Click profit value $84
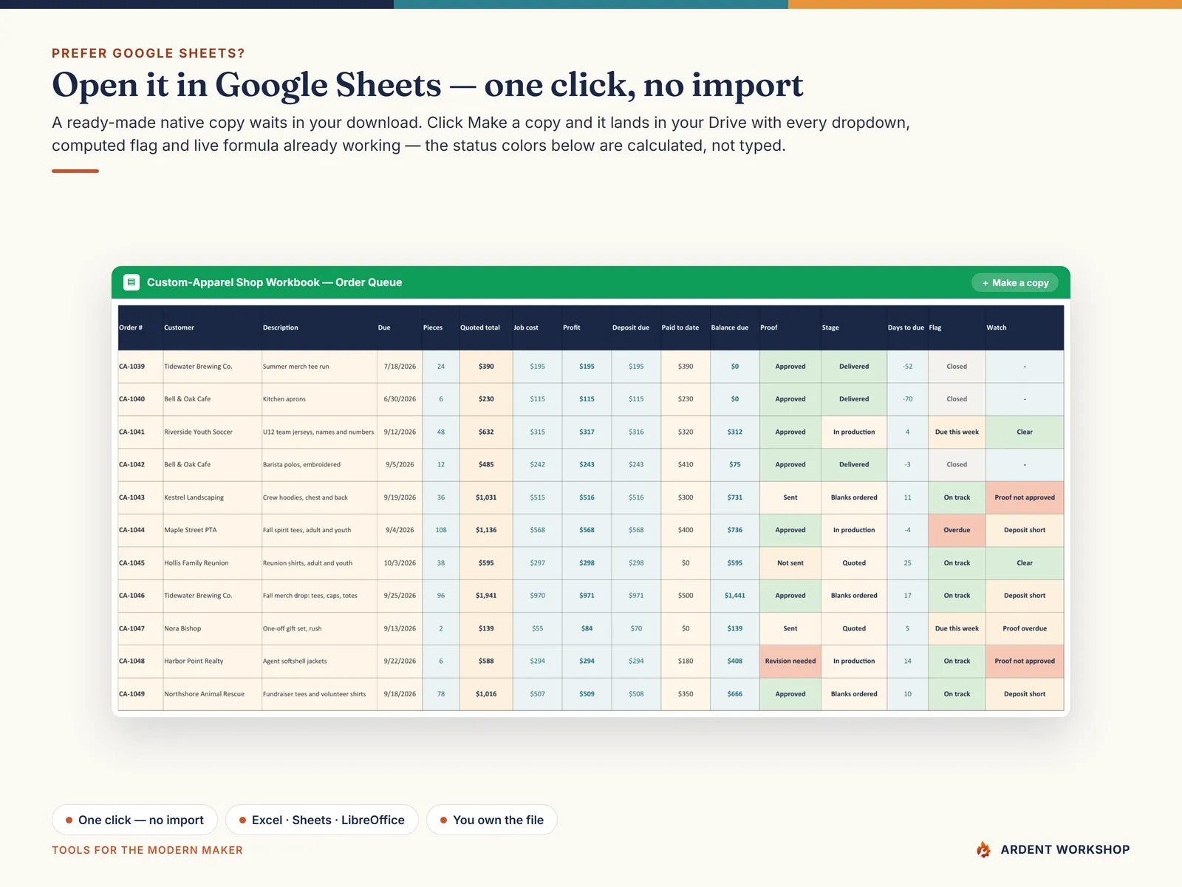Screen dimensions: 1182x887 [x=587, y=628]
